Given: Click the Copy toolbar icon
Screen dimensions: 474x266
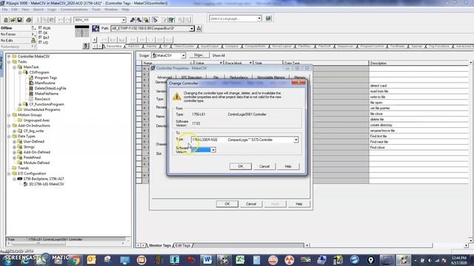Looking at the screenshot, I should point(44,20).
